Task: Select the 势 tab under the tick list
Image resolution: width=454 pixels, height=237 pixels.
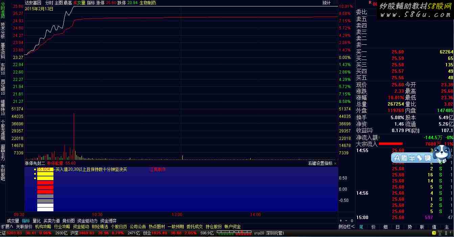Action: tap(410, 227)
